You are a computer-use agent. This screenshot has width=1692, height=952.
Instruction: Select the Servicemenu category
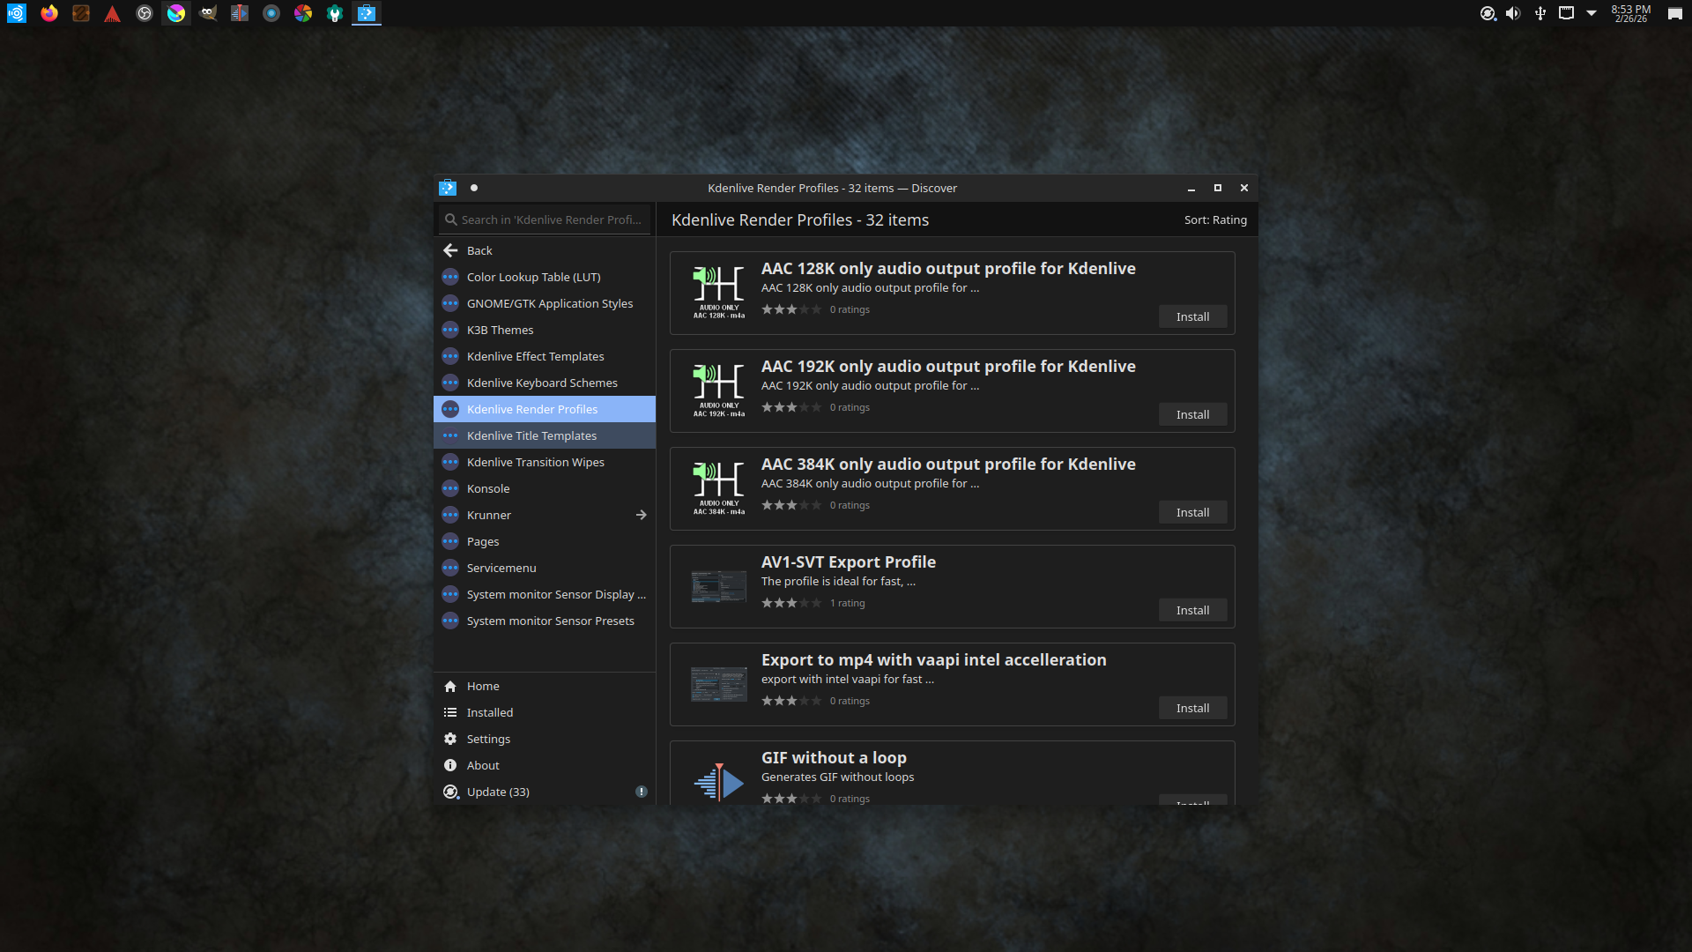click(545, 568)
